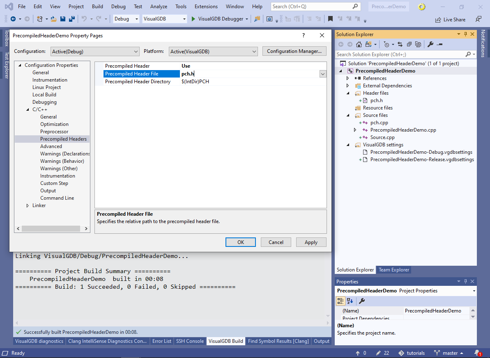Click the Find in Files icon
This screenshot has height=358, width=490.
pos(257,19)
